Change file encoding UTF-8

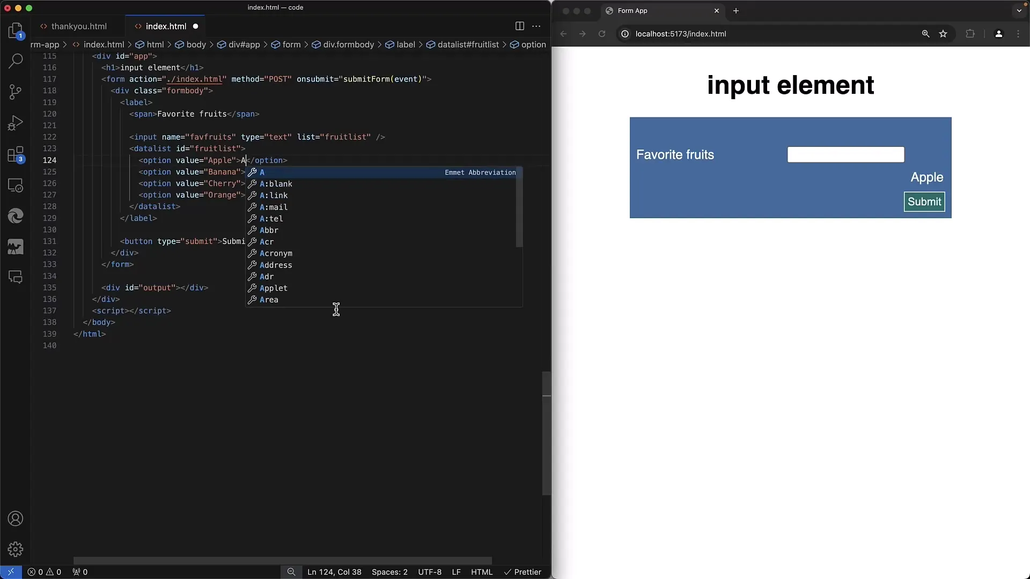click(x=430, y=572)
